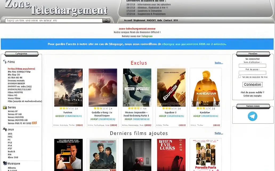Click the Connexion button
Viewport: 275px width, 171px height.
pyautogui.click(x=252, y=85)
